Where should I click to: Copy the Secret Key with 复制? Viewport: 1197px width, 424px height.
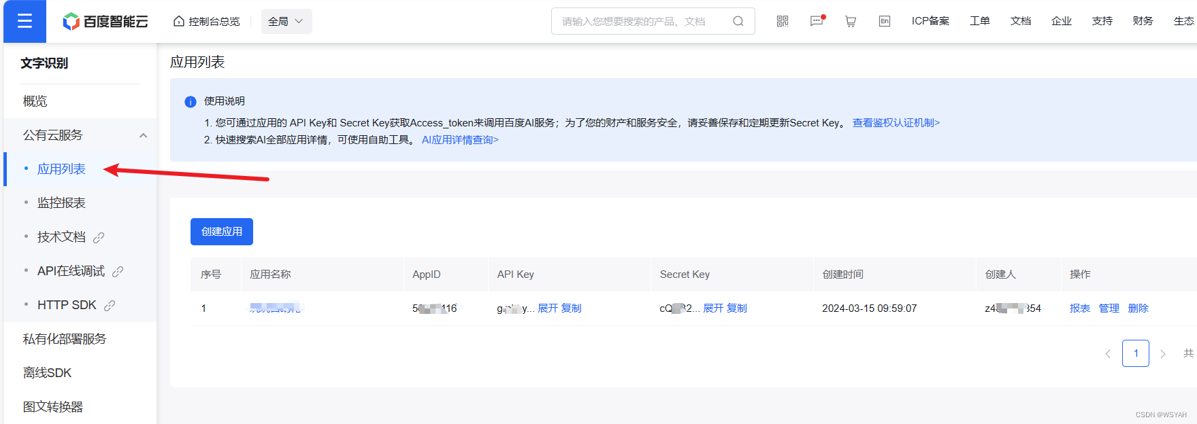click(737, 308)
